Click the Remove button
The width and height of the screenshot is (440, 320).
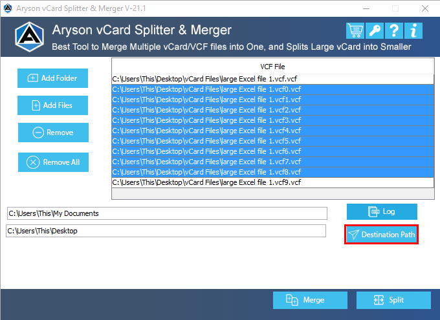[53, 133]
